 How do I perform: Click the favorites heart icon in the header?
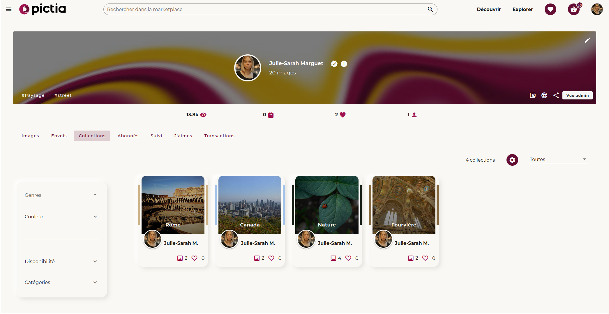[550, 9]
